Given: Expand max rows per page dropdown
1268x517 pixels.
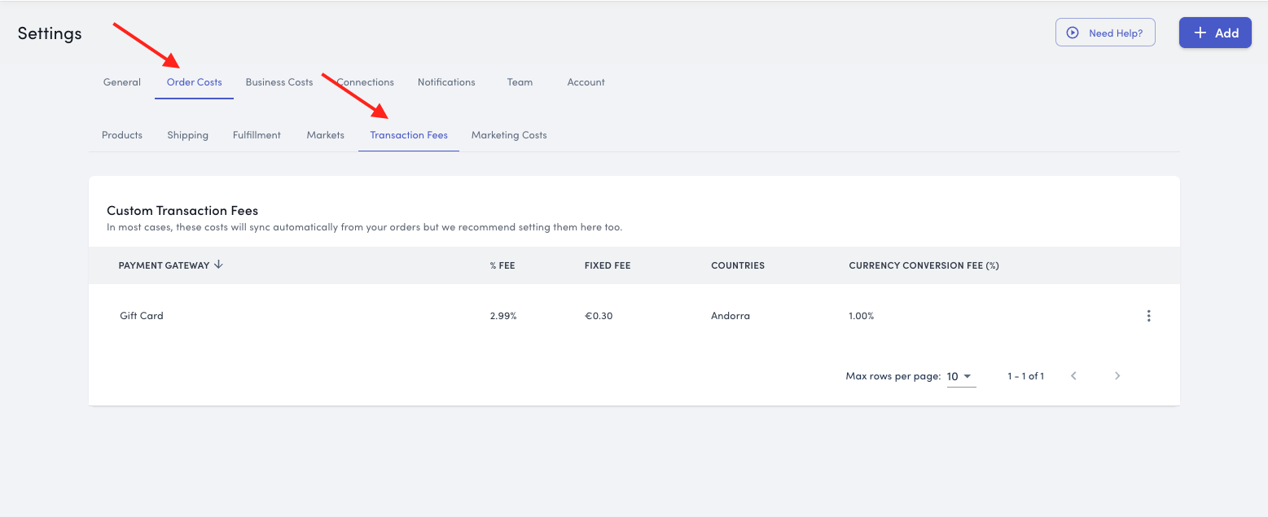Looking at the screenshot, I should (x=961, y=376).
